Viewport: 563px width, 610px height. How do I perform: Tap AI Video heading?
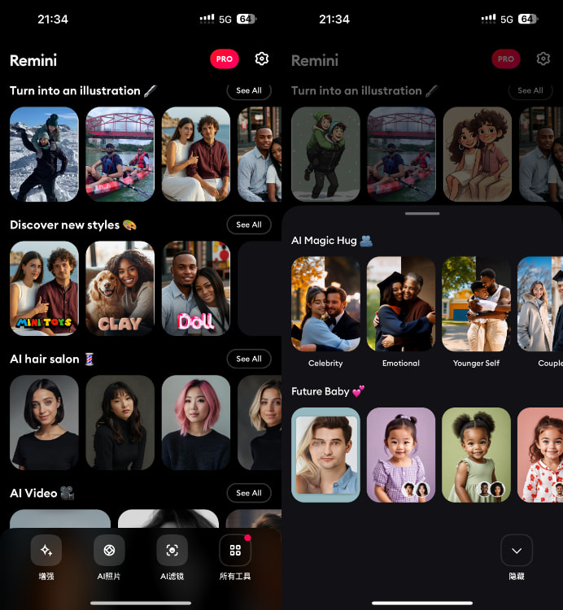tap(33, 494)
